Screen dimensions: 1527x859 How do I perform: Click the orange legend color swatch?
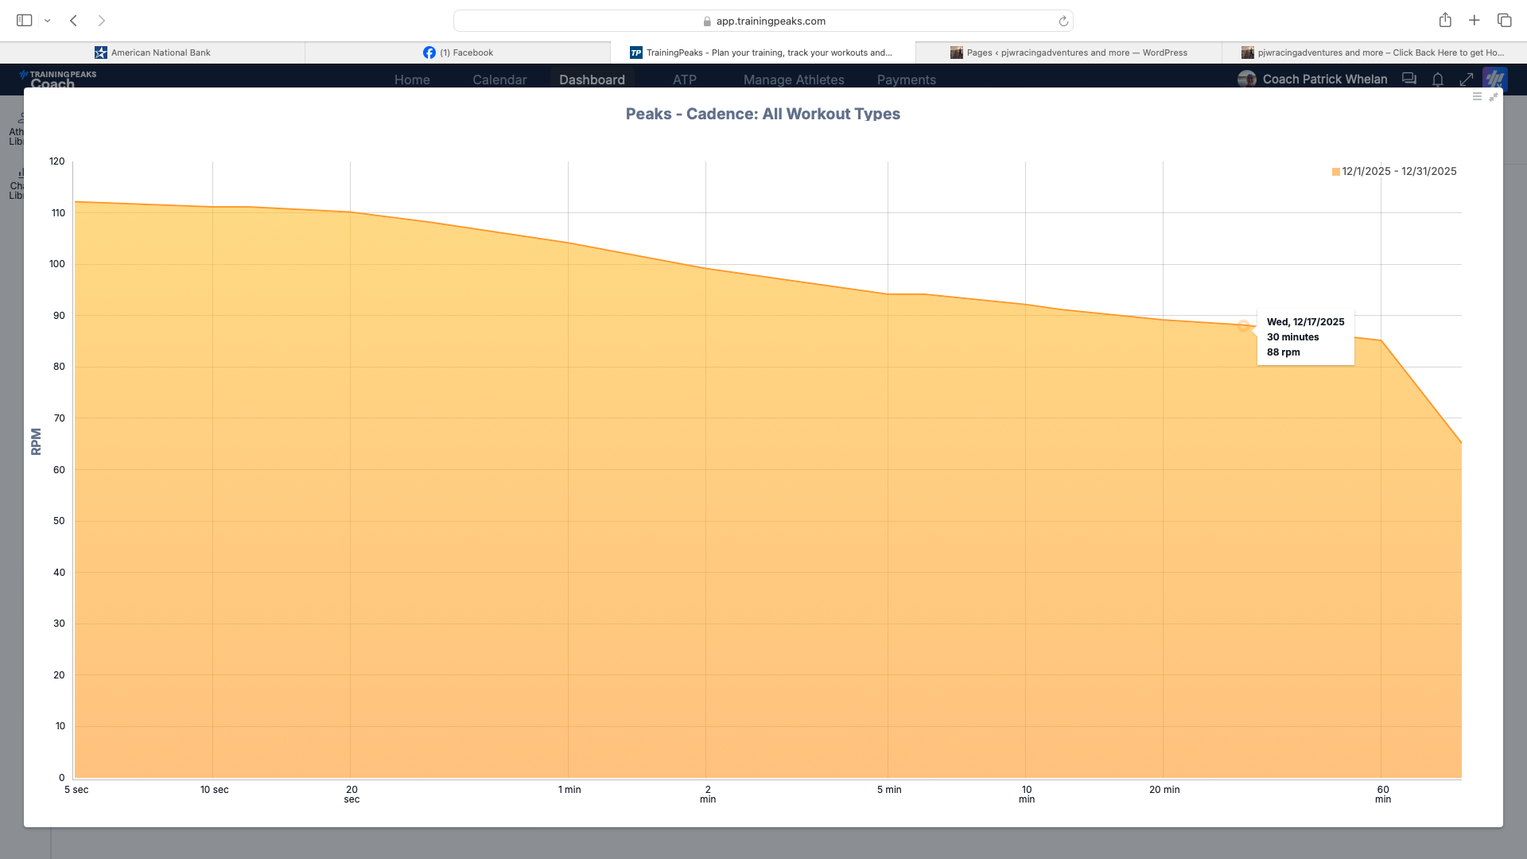(x=1336, y=172)
